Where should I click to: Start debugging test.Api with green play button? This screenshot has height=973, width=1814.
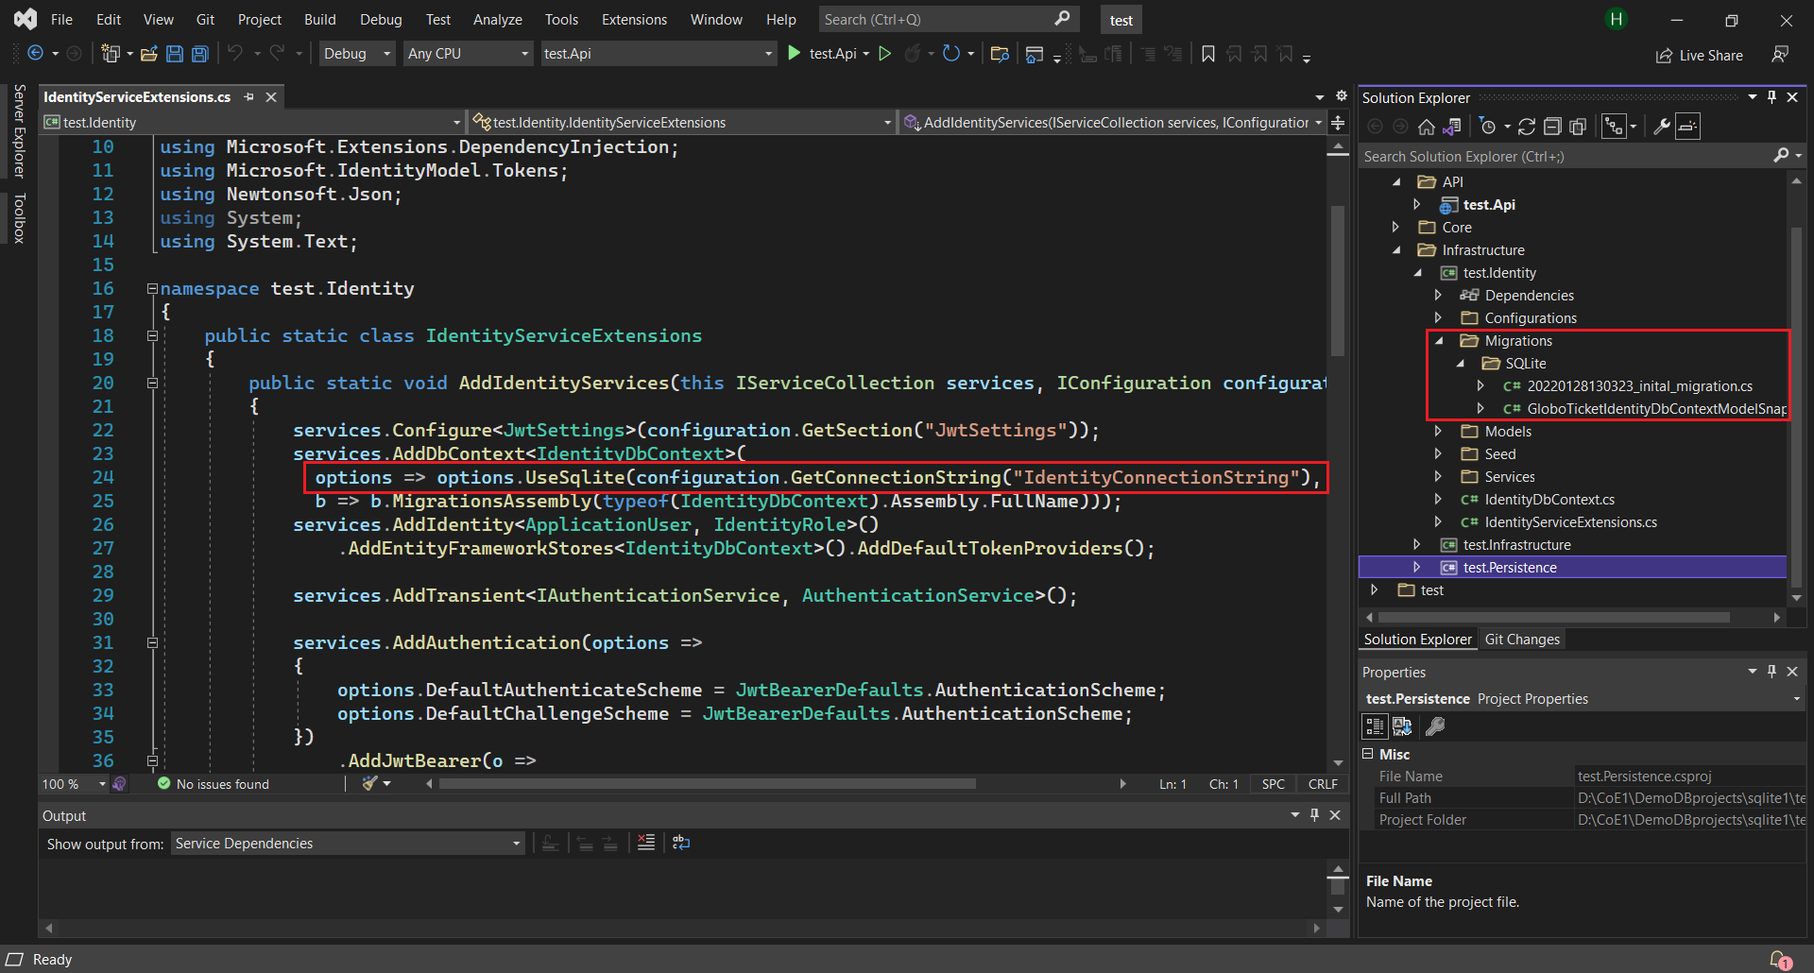click(795, 54)
